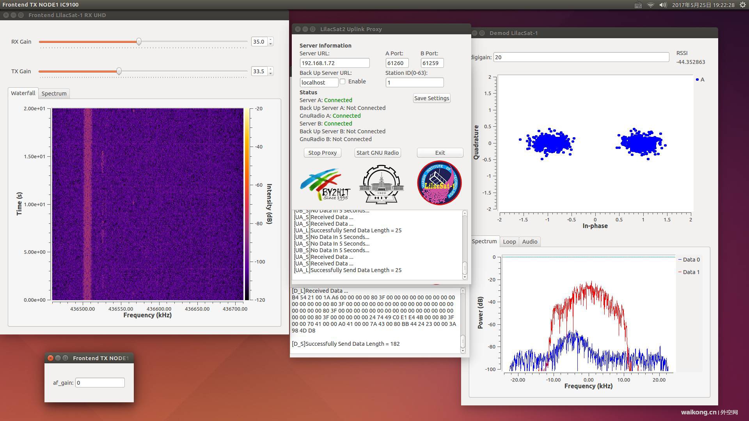
Task: Close the Frontend TX NODE1 af_gain window
Action: [50, 358]
